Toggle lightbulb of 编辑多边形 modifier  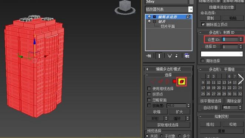click(149, 17)
